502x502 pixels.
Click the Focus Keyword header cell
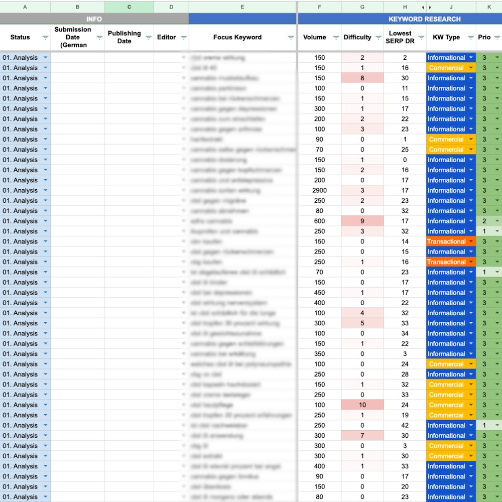point(242,37)
